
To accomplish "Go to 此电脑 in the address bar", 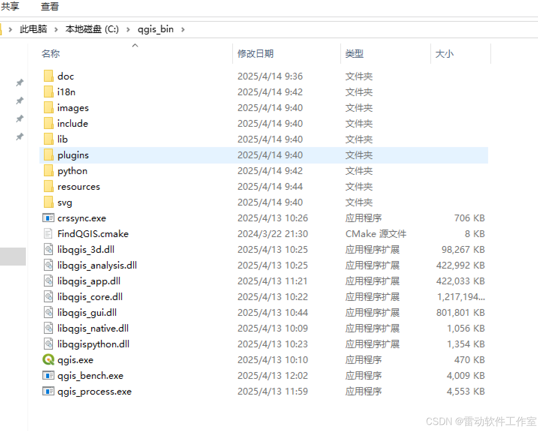I will pos(33,29).
